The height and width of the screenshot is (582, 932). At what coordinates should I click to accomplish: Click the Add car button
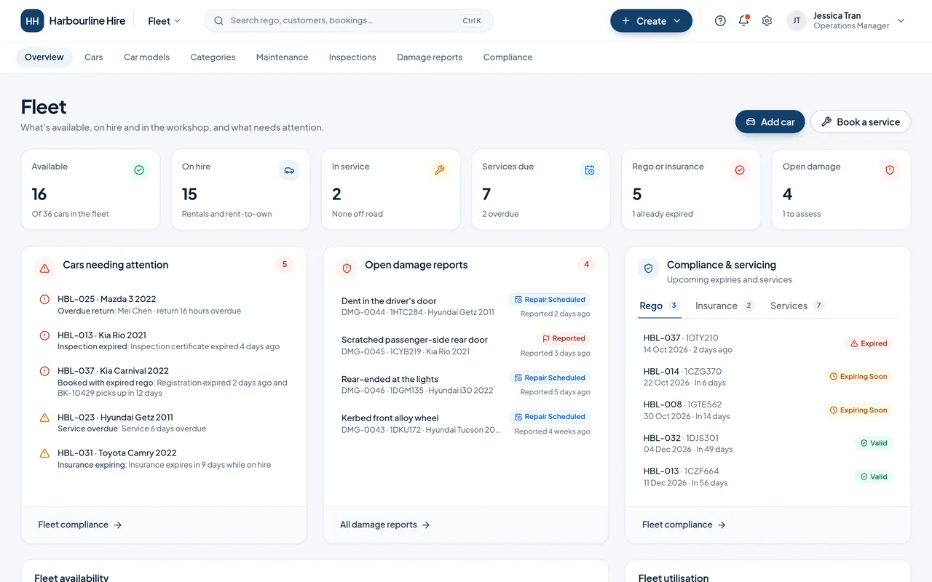770,122
